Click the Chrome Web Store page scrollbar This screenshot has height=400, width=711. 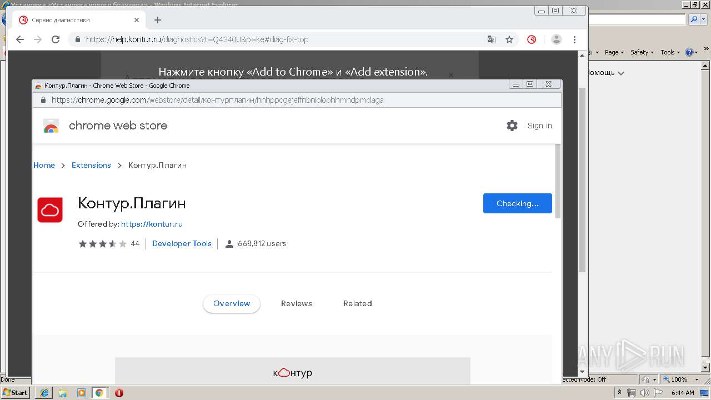point(558,181)
